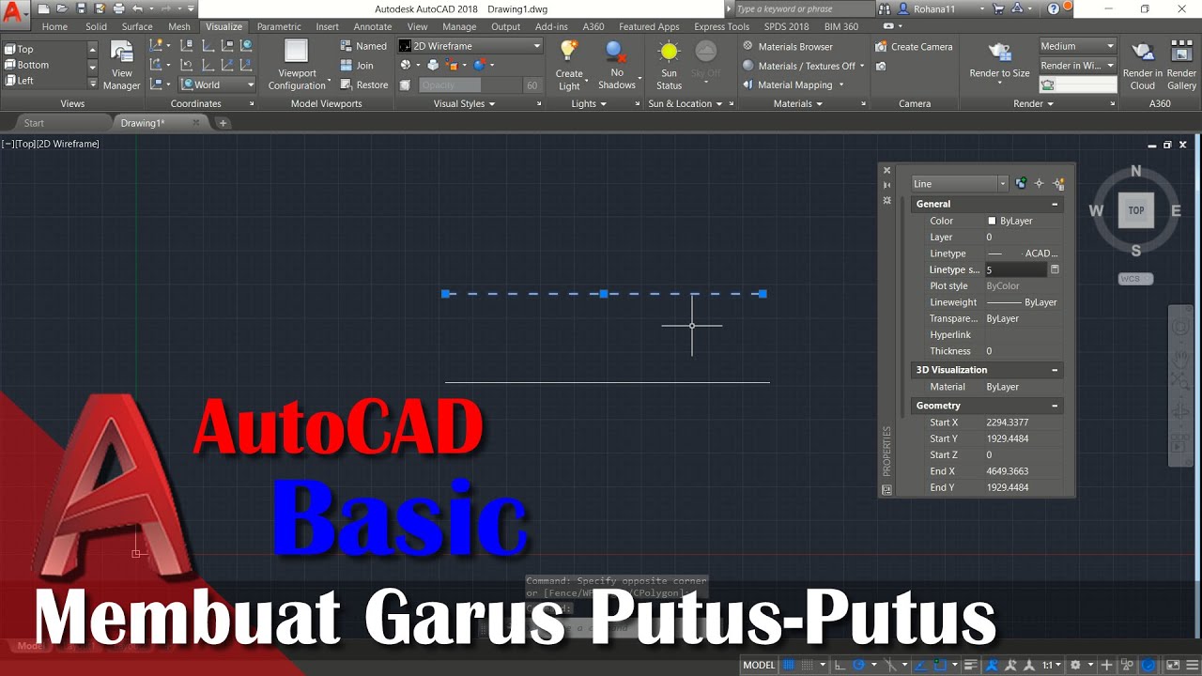1202x676 pixels.
Task: Open the Medium render preset dropdown
Action: [x=1077, y=46]
